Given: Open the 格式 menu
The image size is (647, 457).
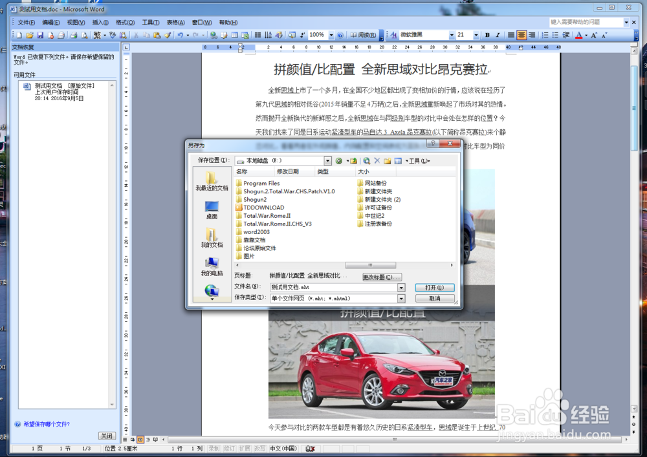Looking at the screenshot, I should pyautogui.click(x=125, y=23).
